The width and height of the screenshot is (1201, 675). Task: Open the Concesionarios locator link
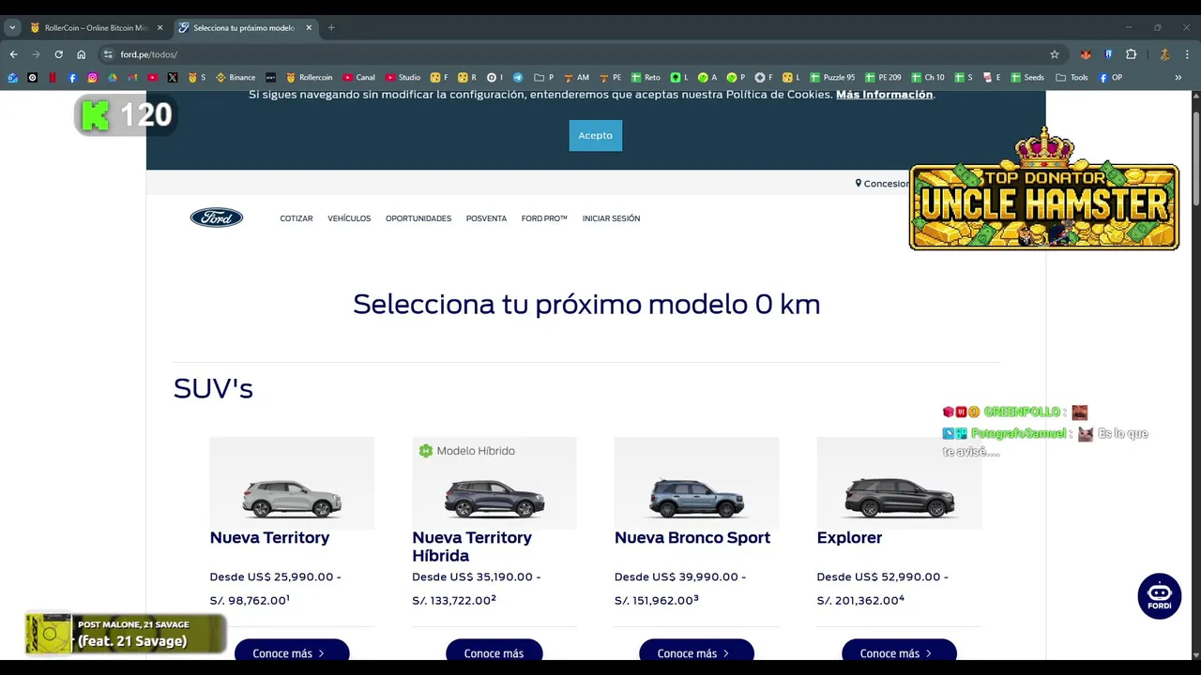point(882,184)
